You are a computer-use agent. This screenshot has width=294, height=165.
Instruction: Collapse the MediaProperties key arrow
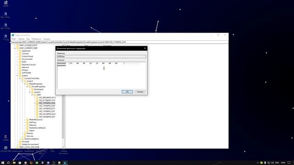[x=25, y=84]
